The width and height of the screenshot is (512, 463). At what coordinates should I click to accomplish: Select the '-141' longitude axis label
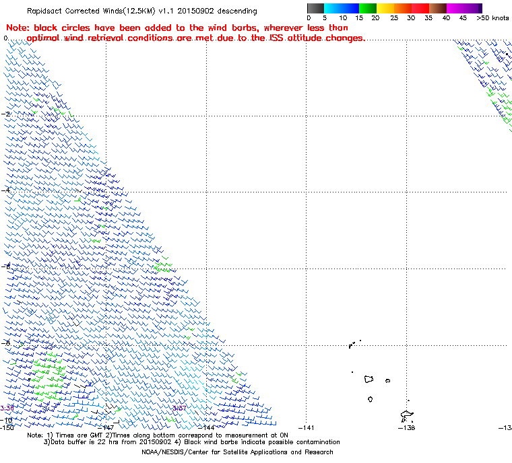307,427
